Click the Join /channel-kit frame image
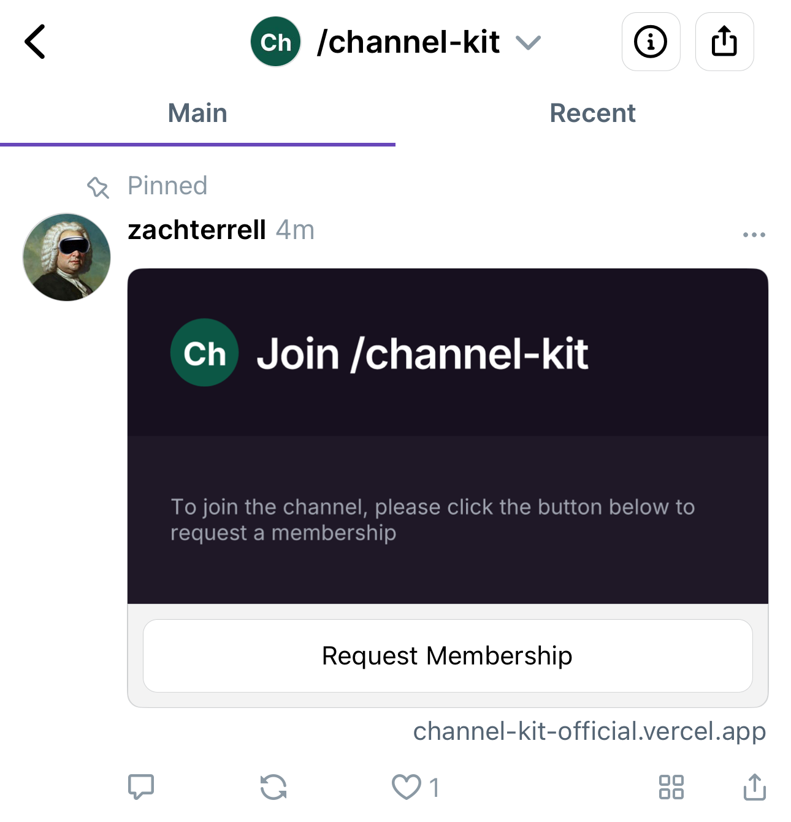Screen dimensions: 791x822 pos(448,436)
